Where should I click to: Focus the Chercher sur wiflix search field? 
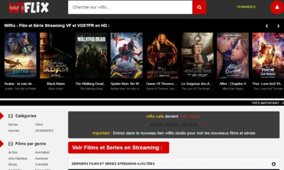[x=130, y=7]
